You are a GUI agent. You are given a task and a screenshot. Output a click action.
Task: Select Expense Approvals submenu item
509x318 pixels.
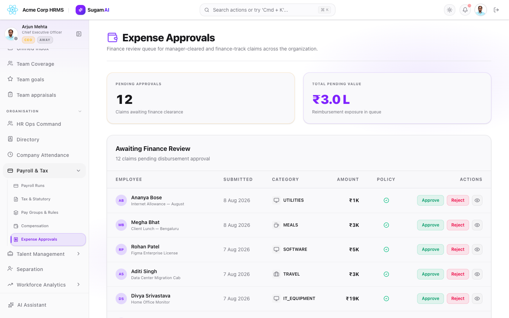click(48, 239)
